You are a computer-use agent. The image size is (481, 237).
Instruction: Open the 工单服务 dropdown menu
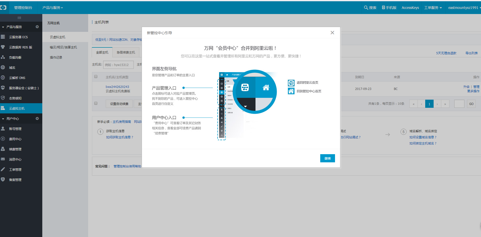tap(433, 8)
